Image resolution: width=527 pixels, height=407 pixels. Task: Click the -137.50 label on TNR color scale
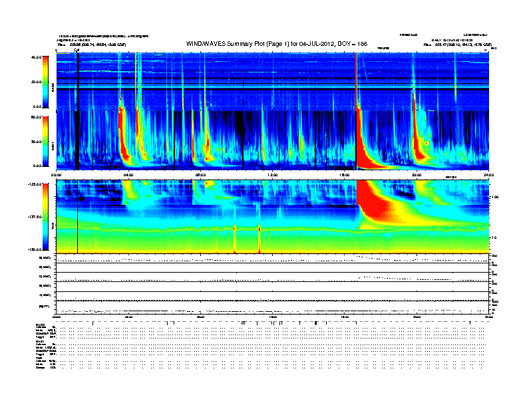click(35, 217)
